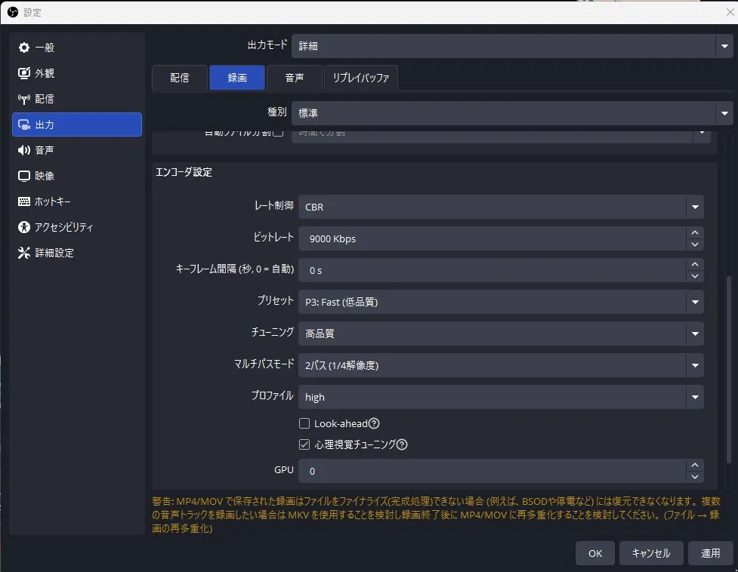
Task: Click the 配信 antenna icon in sidebar
Action: [x=24, y=99]
